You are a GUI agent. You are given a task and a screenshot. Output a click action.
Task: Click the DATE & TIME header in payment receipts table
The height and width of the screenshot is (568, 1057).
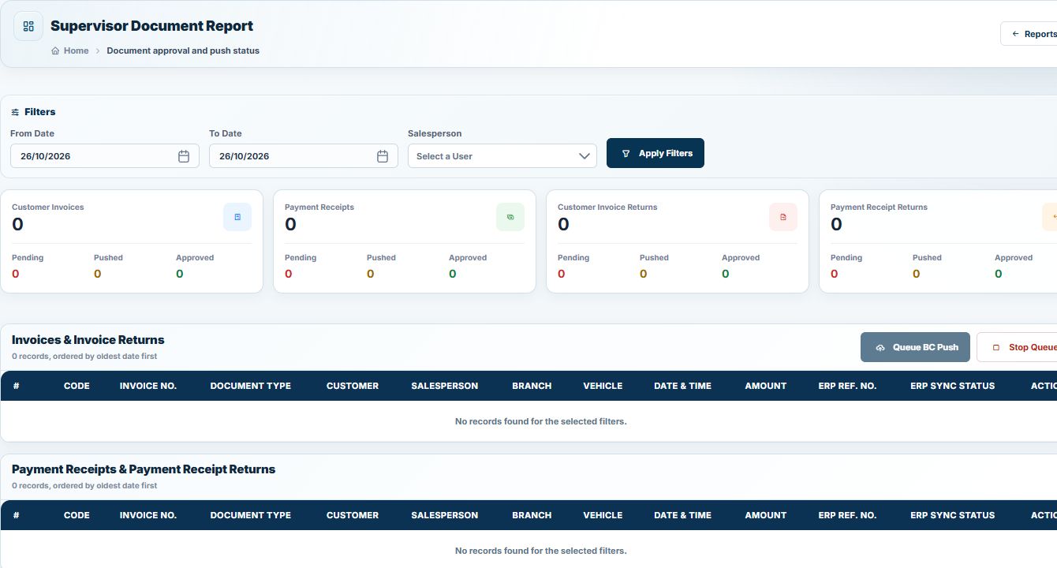point(682,515)
